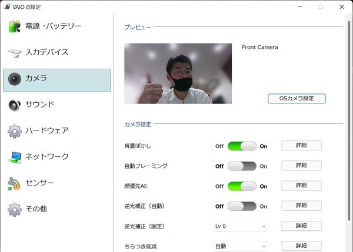Show the センサー settings
The height and width of the screenshot is (252, 353).
coord(57,183)
